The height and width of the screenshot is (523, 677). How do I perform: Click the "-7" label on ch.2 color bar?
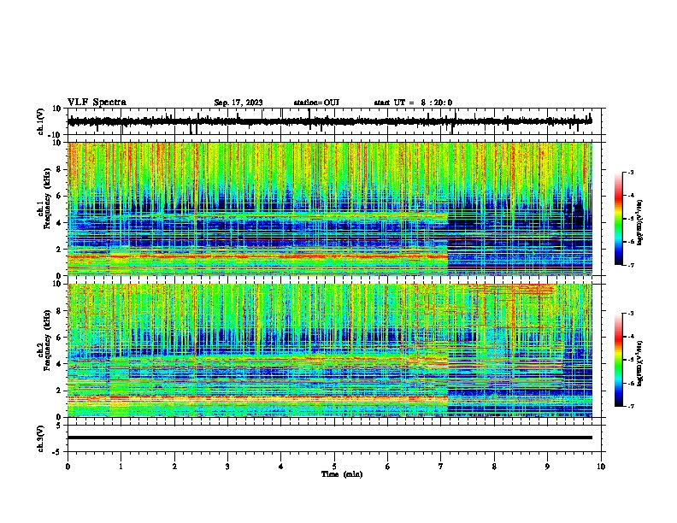[630, 407]
